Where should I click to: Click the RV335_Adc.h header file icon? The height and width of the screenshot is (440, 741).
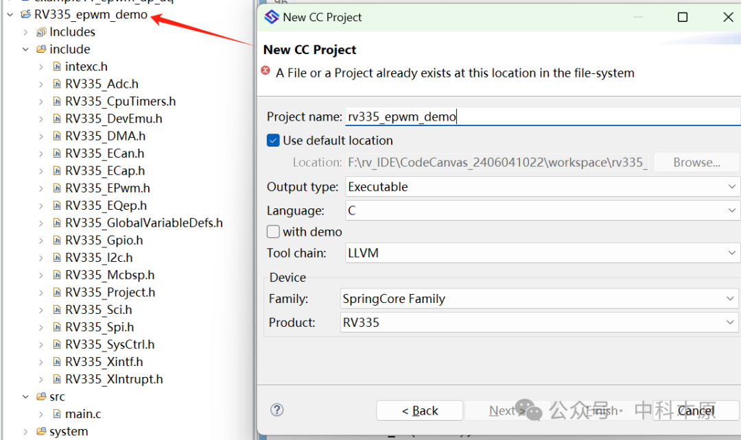[x=57, y=84]
